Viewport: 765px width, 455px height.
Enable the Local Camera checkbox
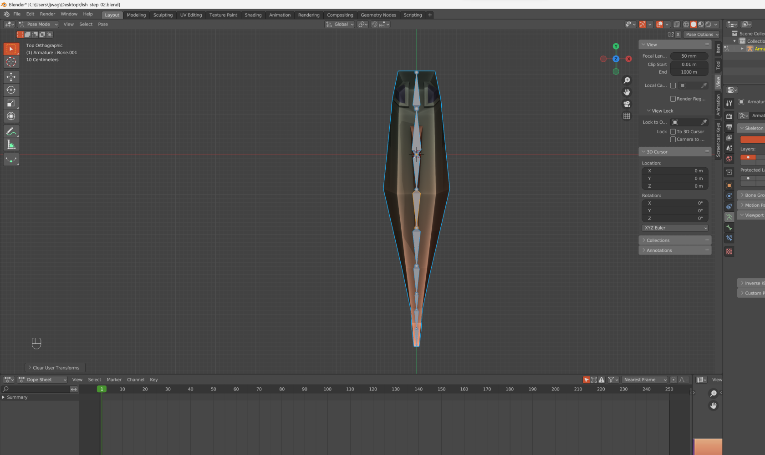click(x=673, y=85)
